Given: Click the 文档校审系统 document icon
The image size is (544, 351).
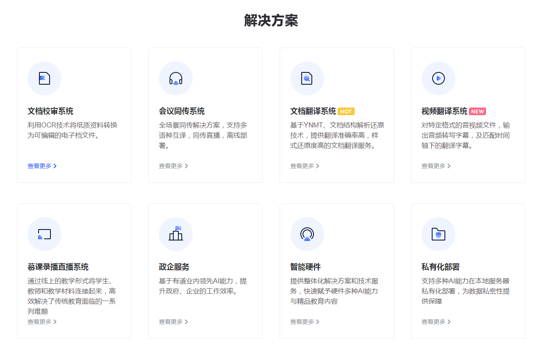Looking at the screenshot, I should pos(44,78).
